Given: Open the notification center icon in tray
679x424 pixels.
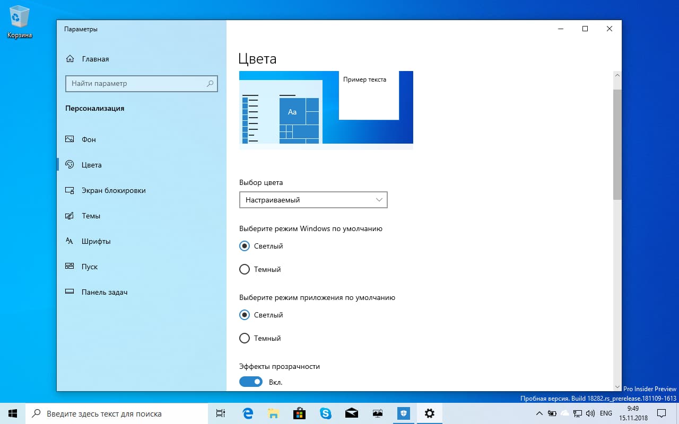Looking at the screenshot, I should coord(662,413).
